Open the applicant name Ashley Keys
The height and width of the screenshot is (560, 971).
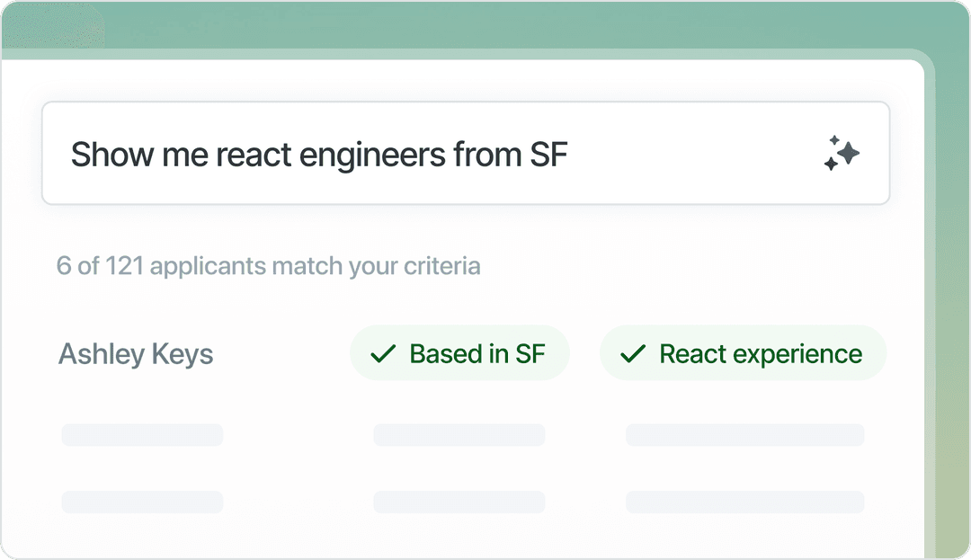[136, 353]
